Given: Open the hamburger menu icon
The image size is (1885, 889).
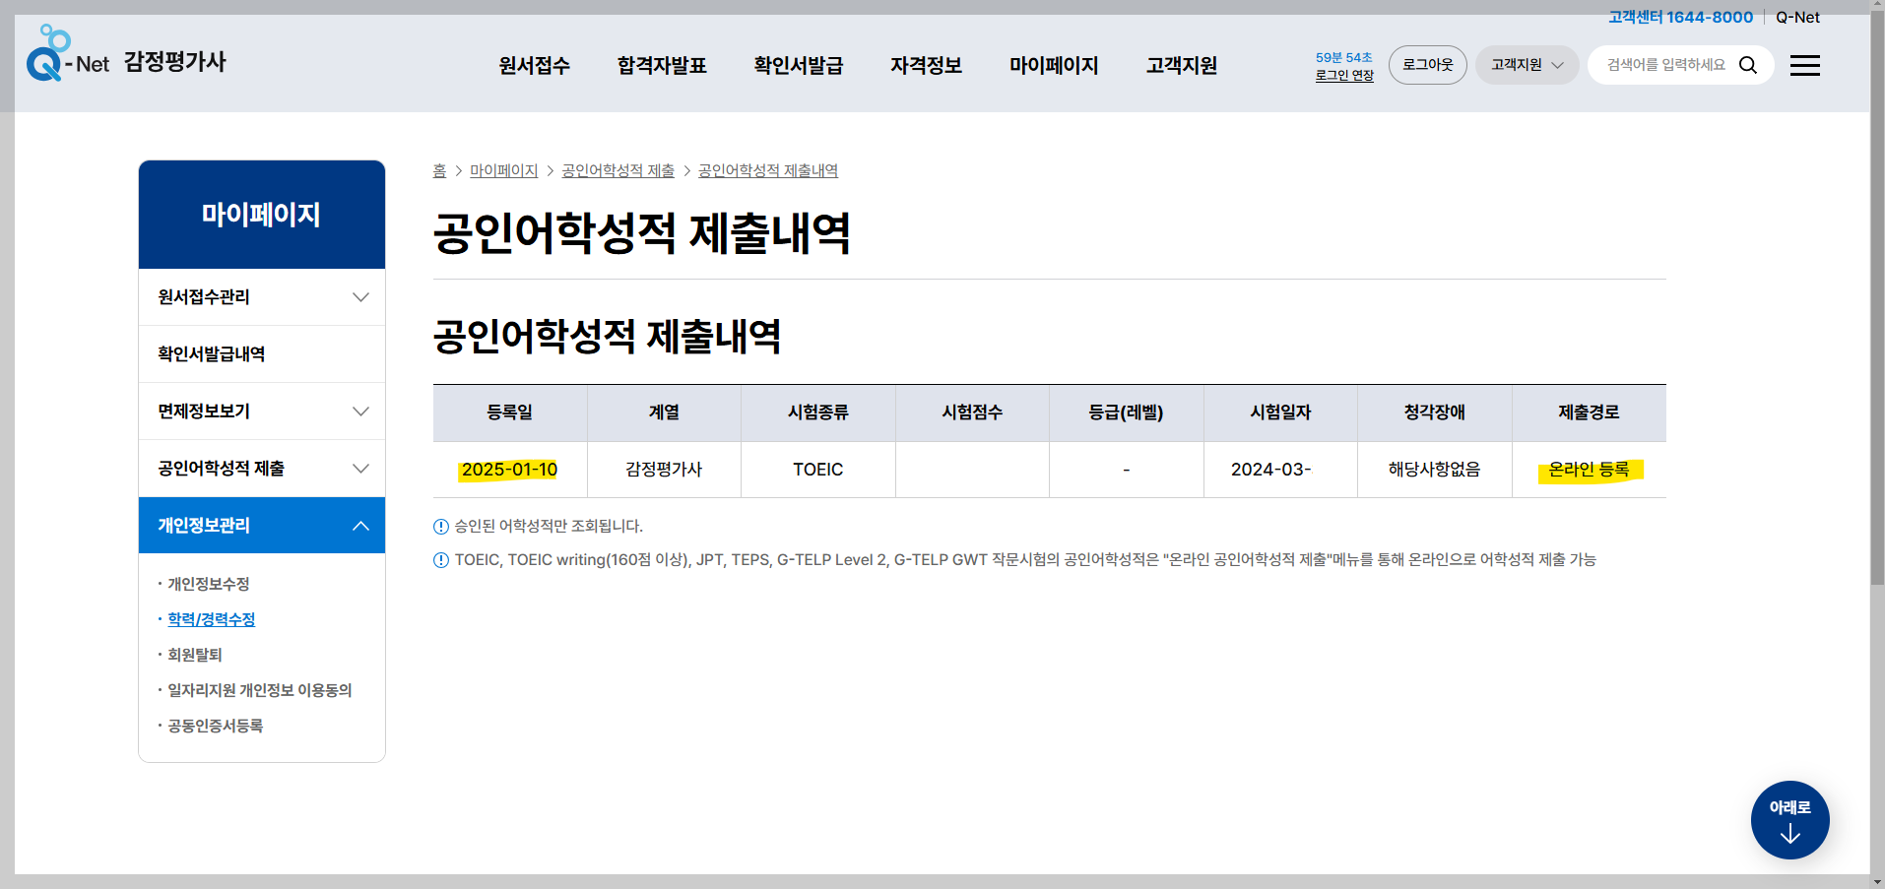Looking at the screenshot, I should click(1805, 65).
